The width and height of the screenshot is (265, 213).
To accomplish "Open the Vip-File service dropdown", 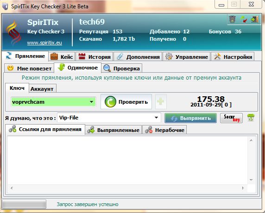I will click(109, 118).
